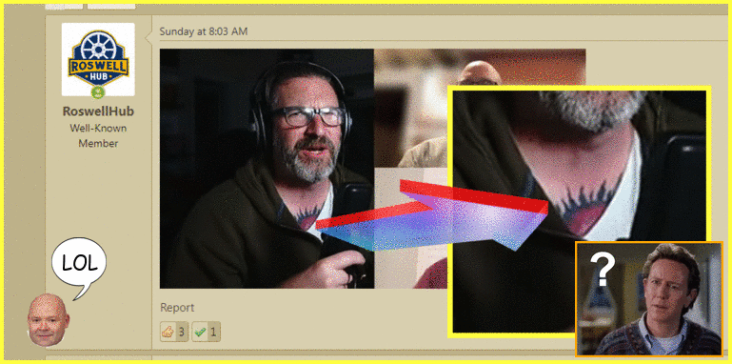This screenshot has width=732, height=364.
Task: Open the RoswellHub username profile link
Action: pyautogui.click(x=98, y=111)
